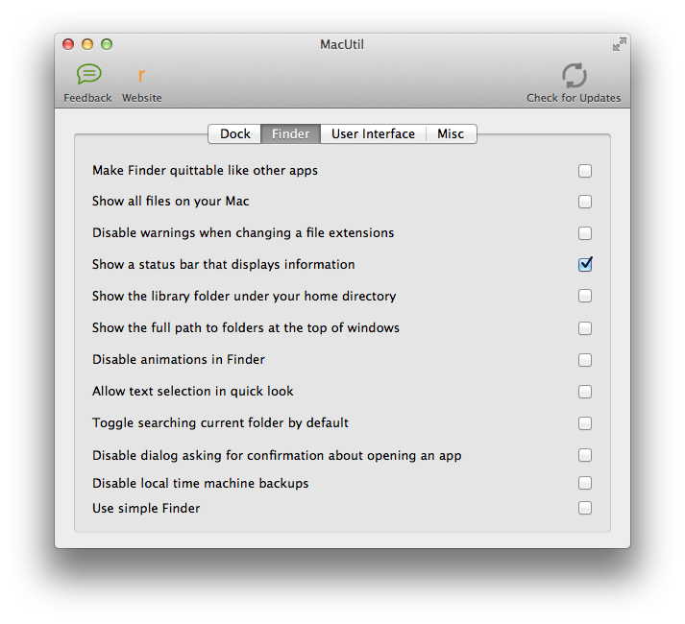Close the MacUtil window with the red button
Viewport: 685px width, 624px height.
(x=68, y=44)
